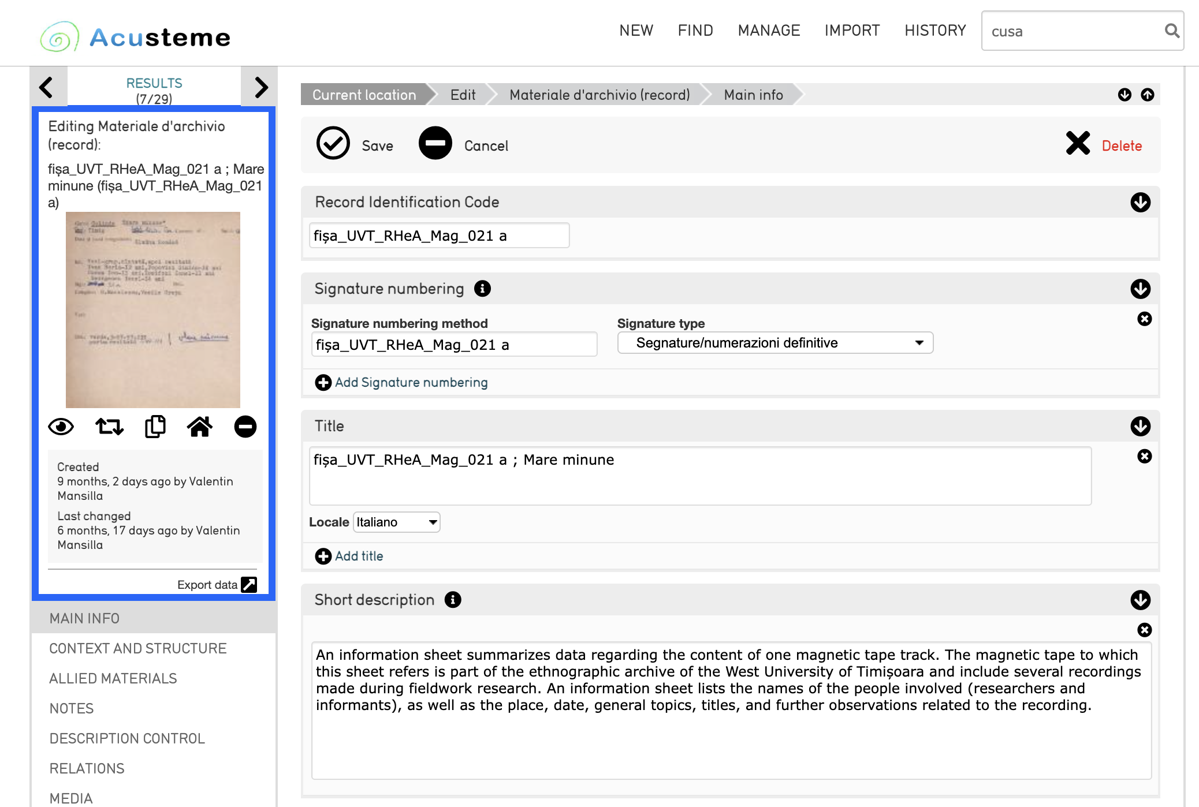Viewport: 1199px width, 807px height.
Task: Open the IMPORT menu
Action: pos(852,31)
